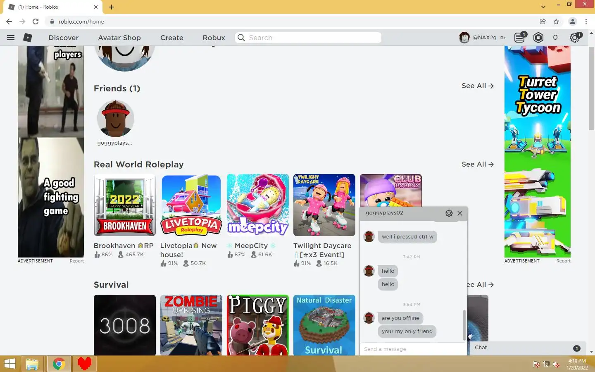See All Real World Roleplay games
Screen dimensions: 595x372
point(478,165)
